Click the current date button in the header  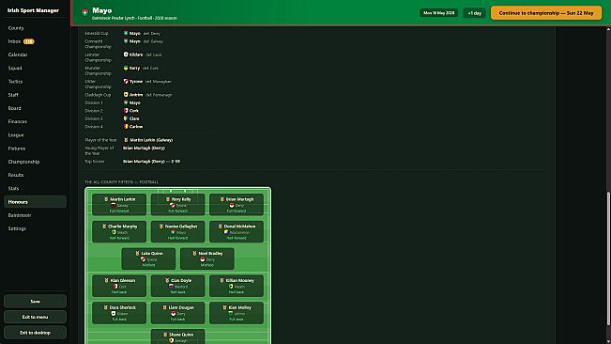pyautogui.click(x=438, y=13)
